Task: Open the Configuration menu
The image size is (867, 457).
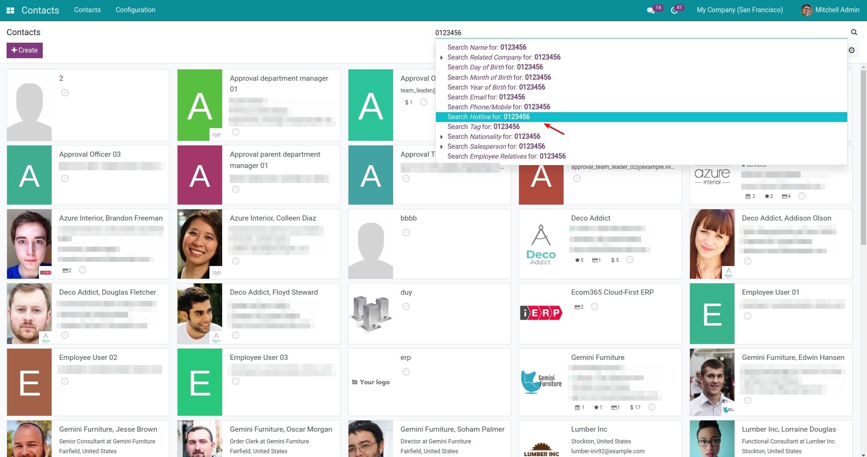Action: point(135,10)
